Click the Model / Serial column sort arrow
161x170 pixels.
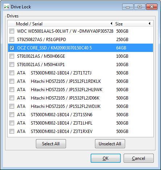pyautogui.click(x=111, y=24)
